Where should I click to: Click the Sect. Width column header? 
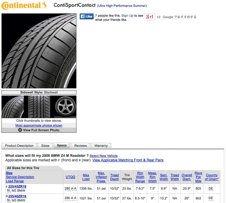pos(164,177)
